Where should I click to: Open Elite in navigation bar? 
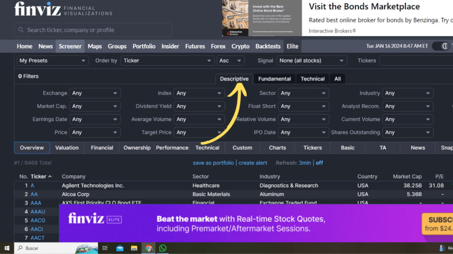point(292,46)
